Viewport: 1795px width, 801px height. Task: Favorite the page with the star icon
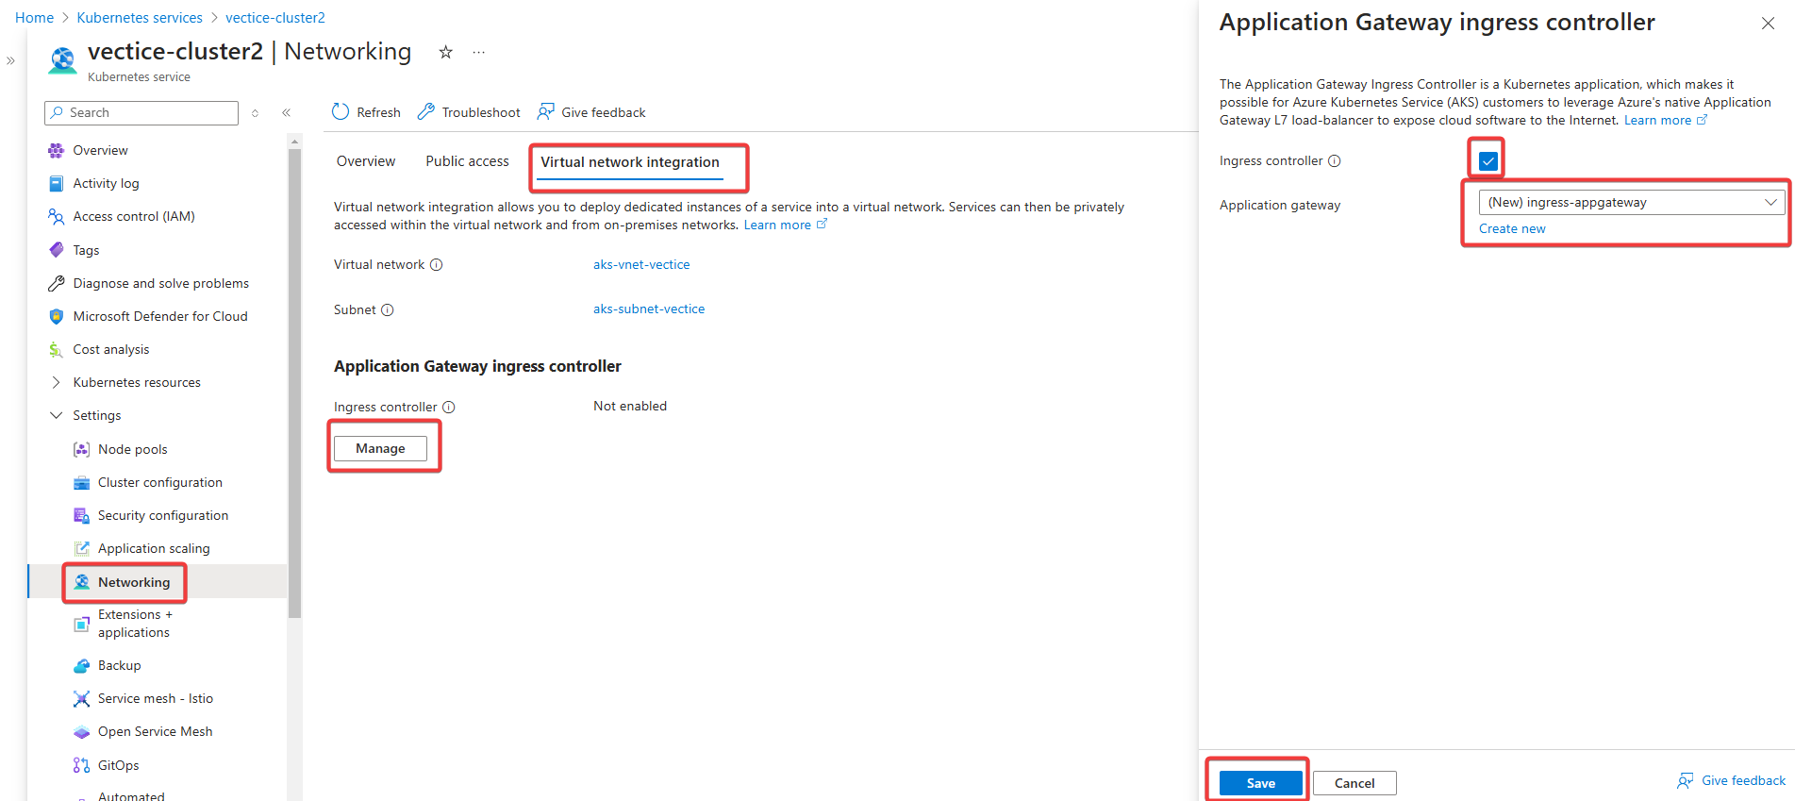tap(446, 52)
